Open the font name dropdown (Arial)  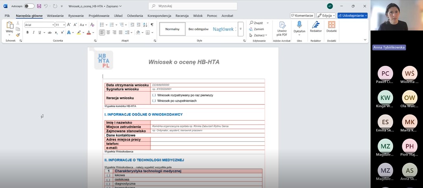(53, 25)
